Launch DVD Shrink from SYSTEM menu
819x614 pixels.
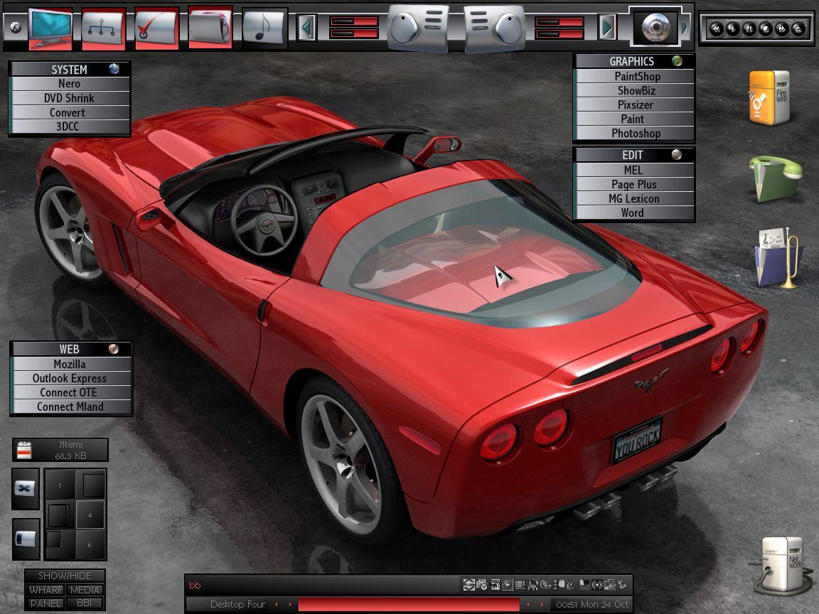pos(70,98)
